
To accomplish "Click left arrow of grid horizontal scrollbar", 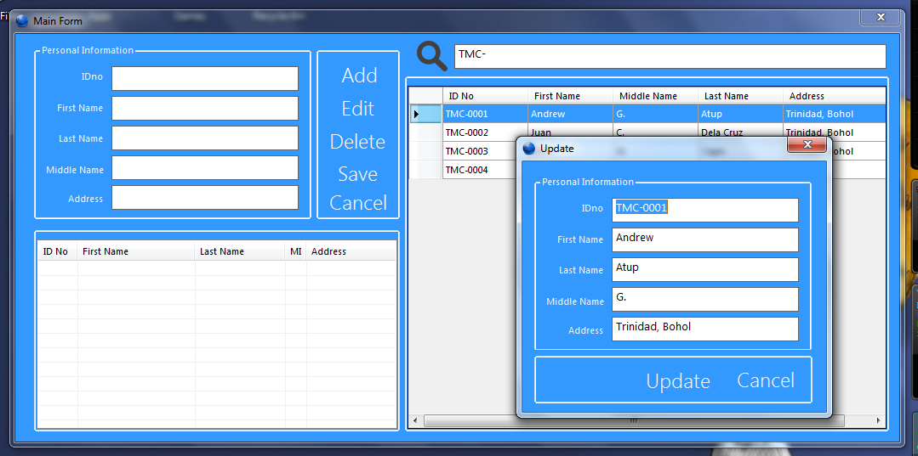I will (415, 420).
